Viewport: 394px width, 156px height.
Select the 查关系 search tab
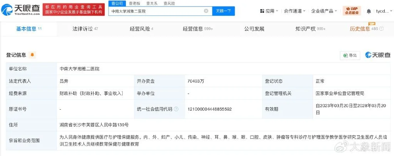(x=152, y=3)
